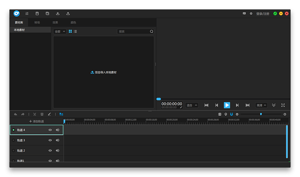This screenshot has height=177, width=300.
Task: Click the pencil edit tool in timeline toolbar
Action: [x=49, y=114]
